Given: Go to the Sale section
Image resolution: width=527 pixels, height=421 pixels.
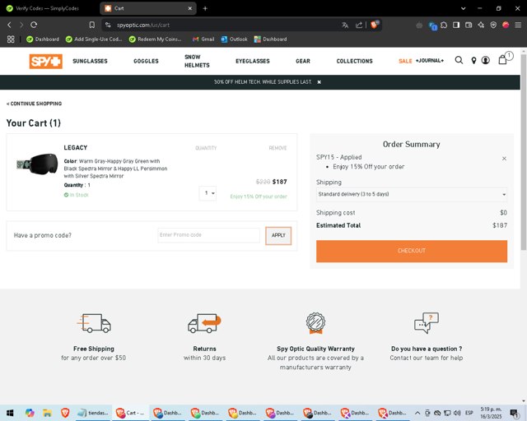Looking at the screenshot, I should (405, 61).
